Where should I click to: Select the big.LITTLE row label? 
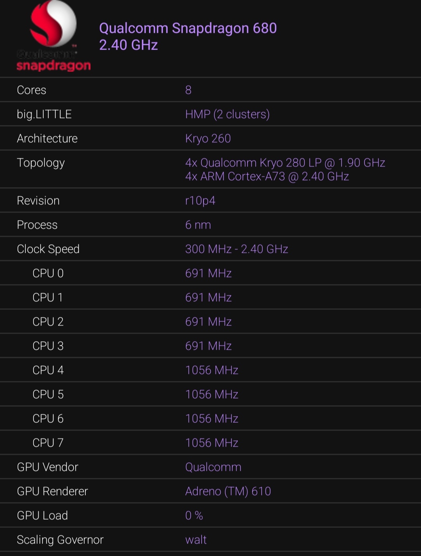(44, 114)
